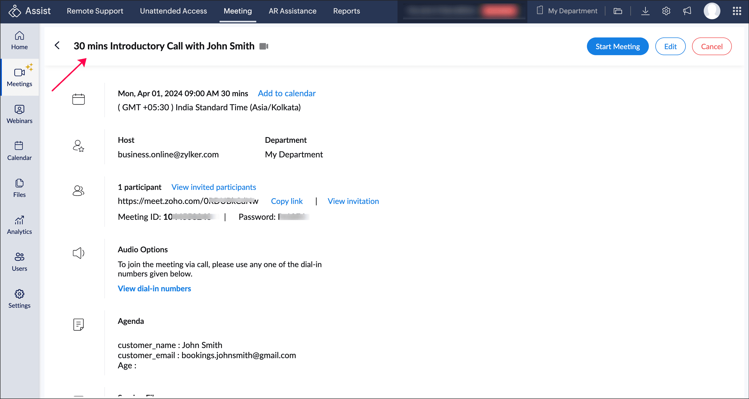The width and height of the screenshot is (749, 399).
Task: Open the Home sidebar icon
Action: tap(19, 40)
